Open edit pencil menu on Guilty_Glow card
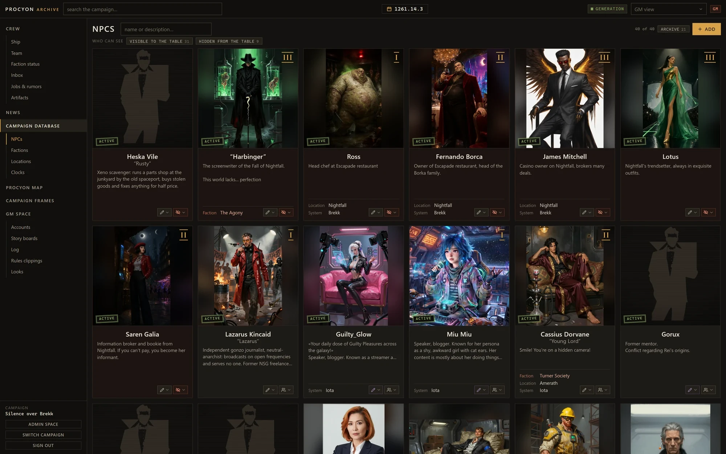726x454 pixels. click(375, 390)
